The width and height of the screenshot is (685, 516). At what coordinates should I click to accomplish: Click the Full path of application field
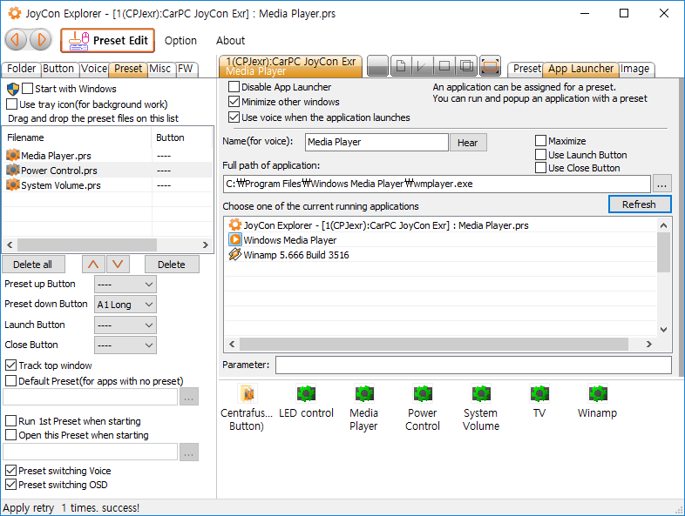[437, 184]
